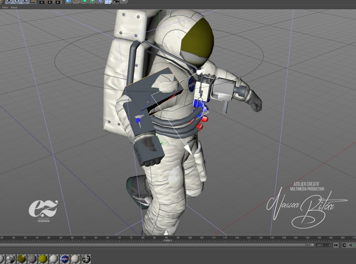Add a Camera object
The width and height of the screenshot is (356, 264).
coord(116,1)
